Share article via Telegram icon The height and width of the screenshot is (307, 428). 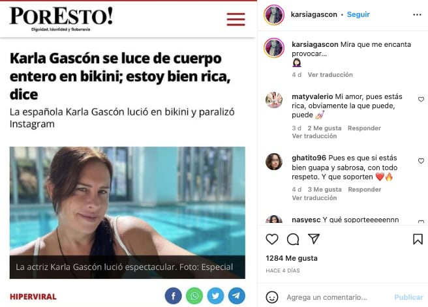coord(237,295)
